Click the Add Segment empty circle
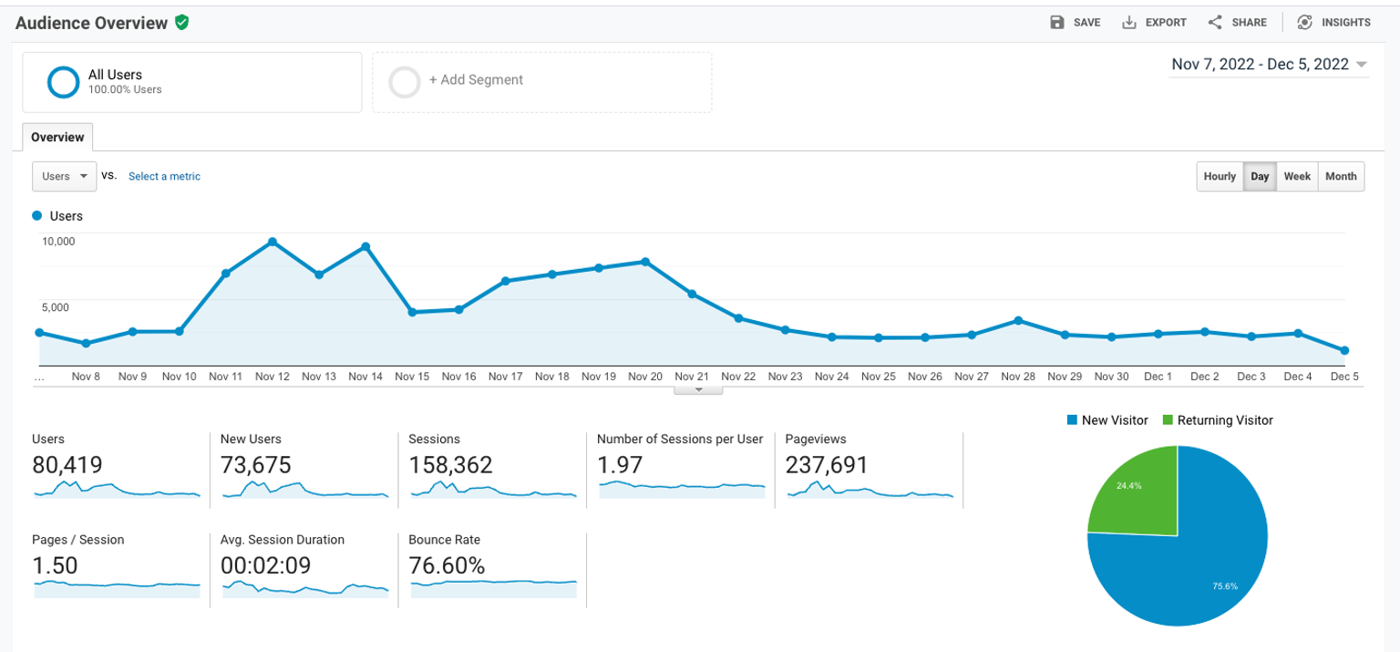 (x=405, y=81)
